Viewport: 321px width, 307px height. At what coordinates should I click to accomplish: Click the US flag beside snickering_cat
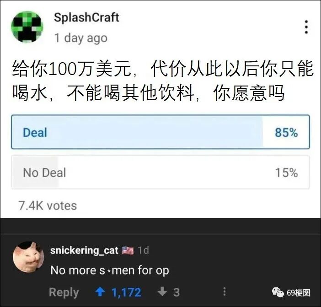point(128,250)
